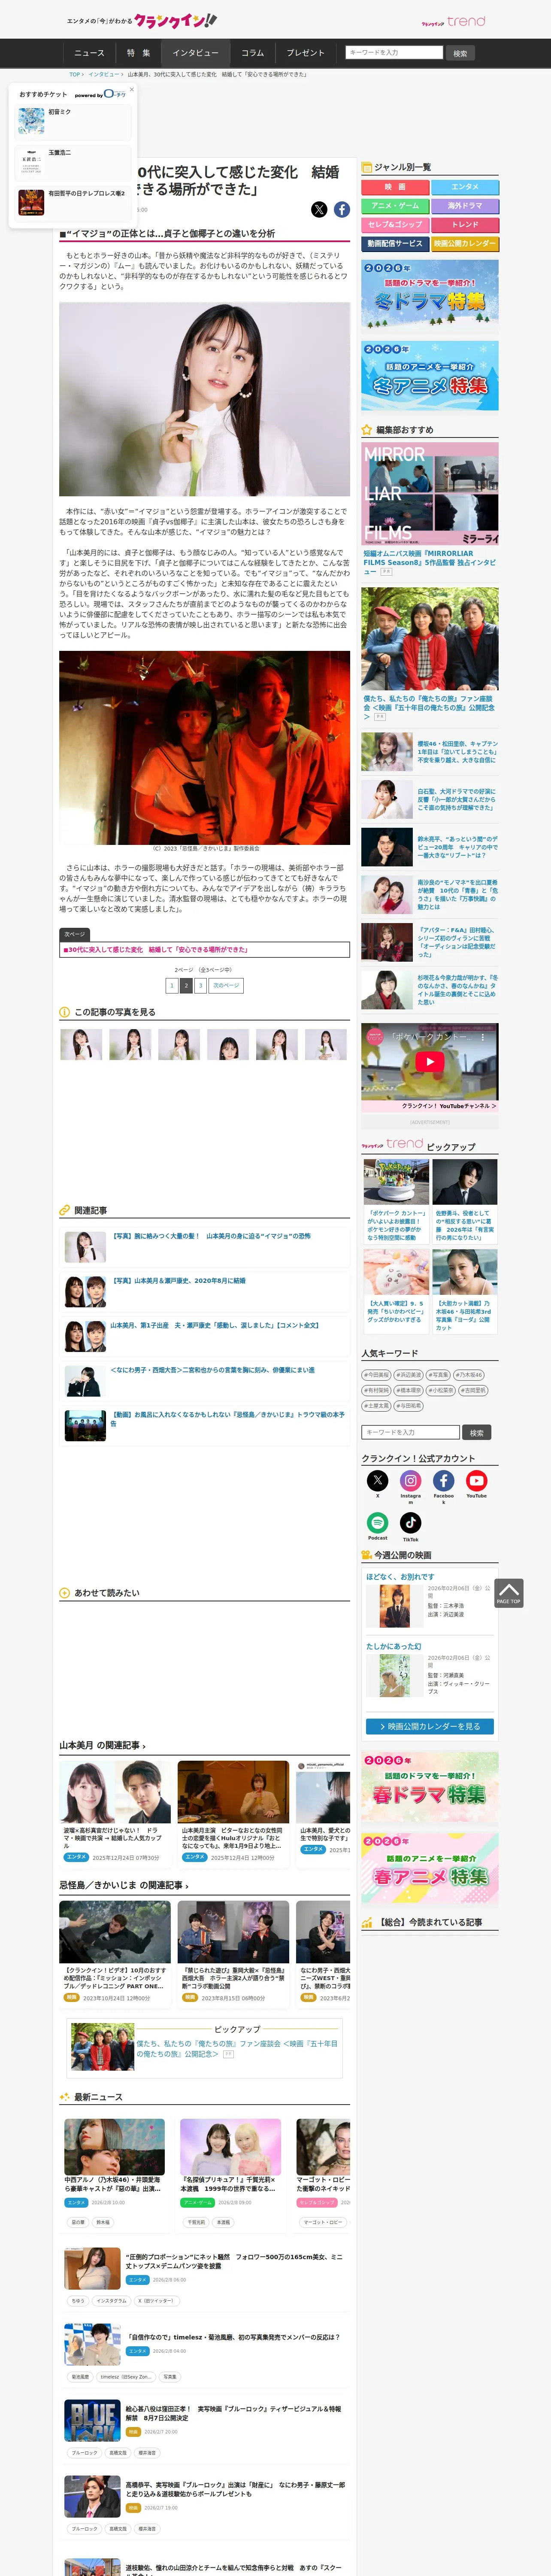The image size is (551, 2576).
Task: Open the プレゼント menu
Action: click(x=306, y=53)
